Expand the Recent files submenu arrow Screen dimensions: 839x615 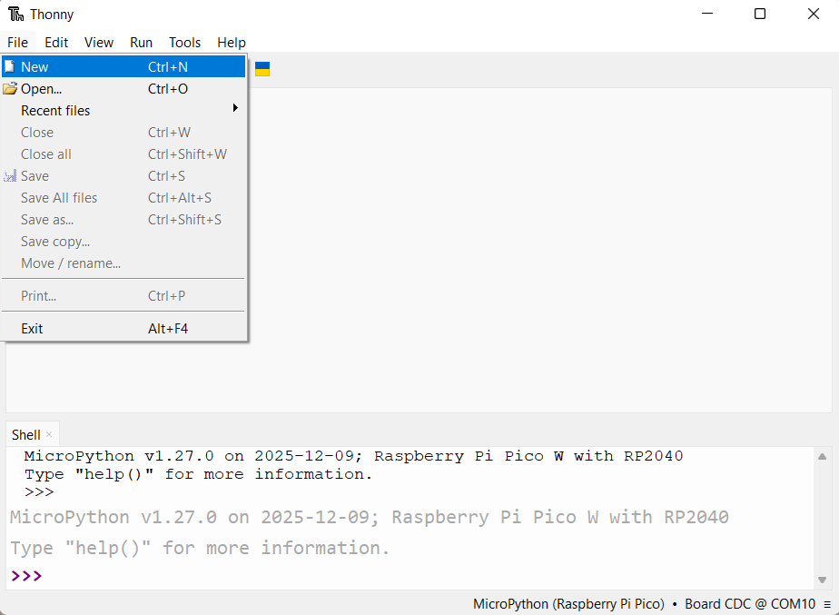click(x=235, y=108)
